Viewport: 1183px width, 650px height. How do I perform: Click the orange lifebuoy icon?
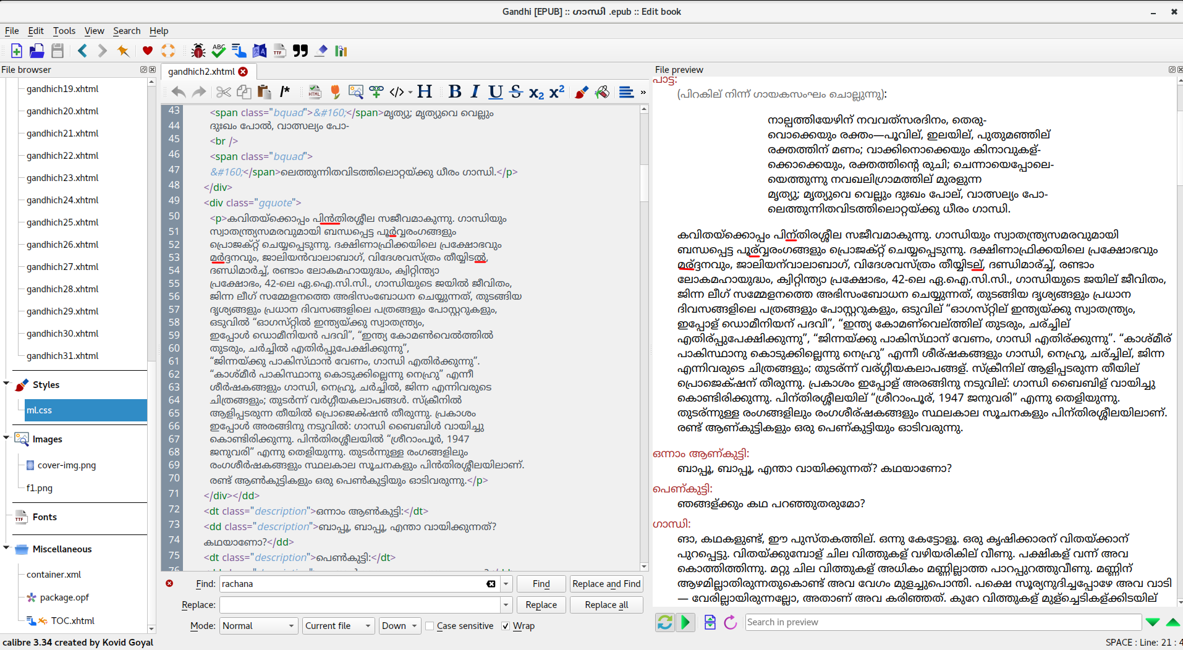coord(168,51)
